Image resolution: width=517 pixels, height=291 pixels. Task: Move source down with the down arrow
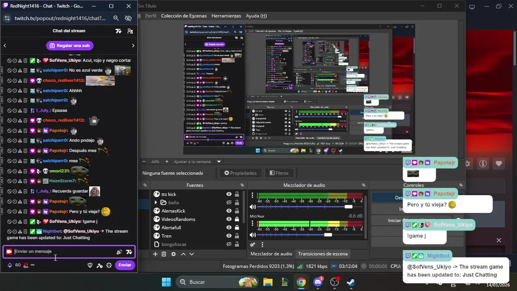coord(192,254)
